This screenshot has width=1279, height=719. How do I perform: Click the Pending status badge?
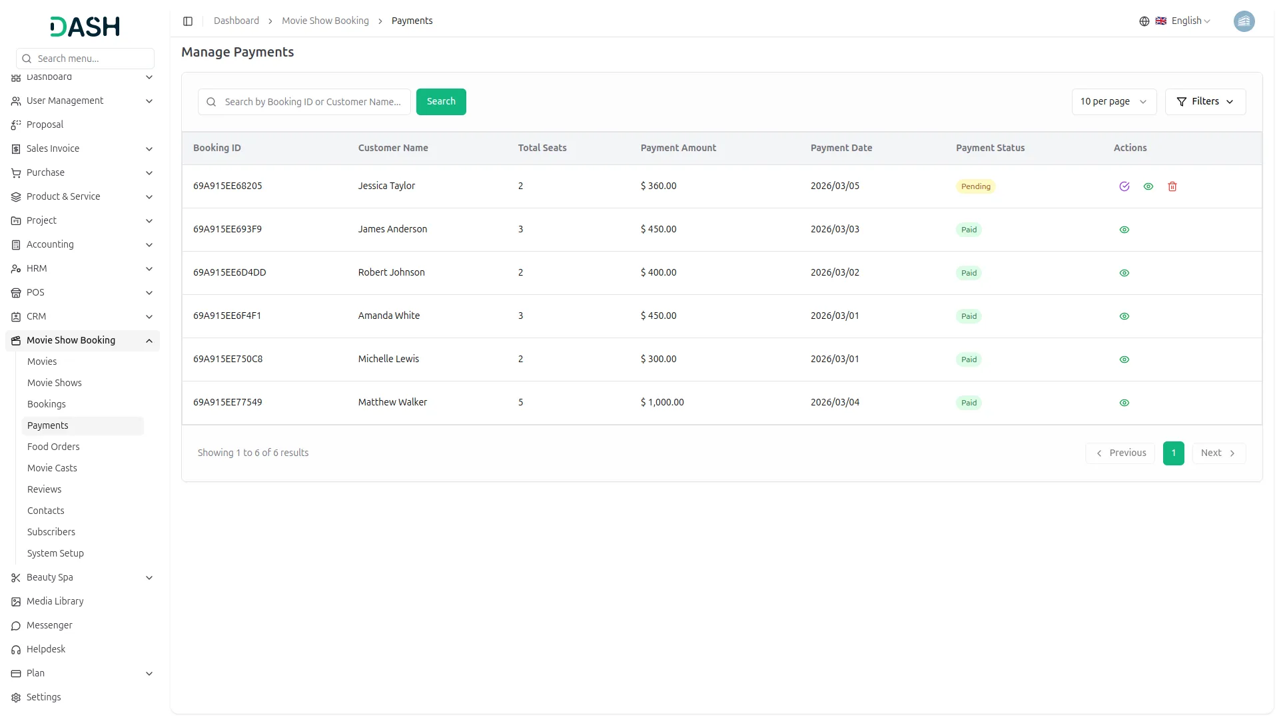[975, 186]
